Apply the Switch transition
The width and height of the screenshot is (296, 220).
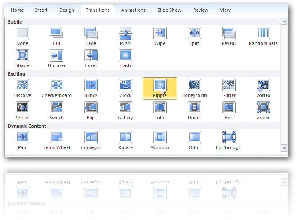(57, 111)
